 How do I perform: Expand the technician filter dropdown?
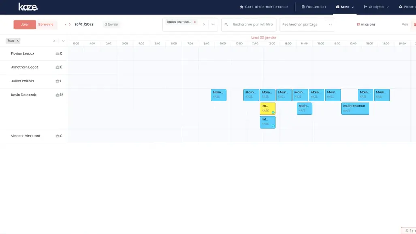(63, 41)
